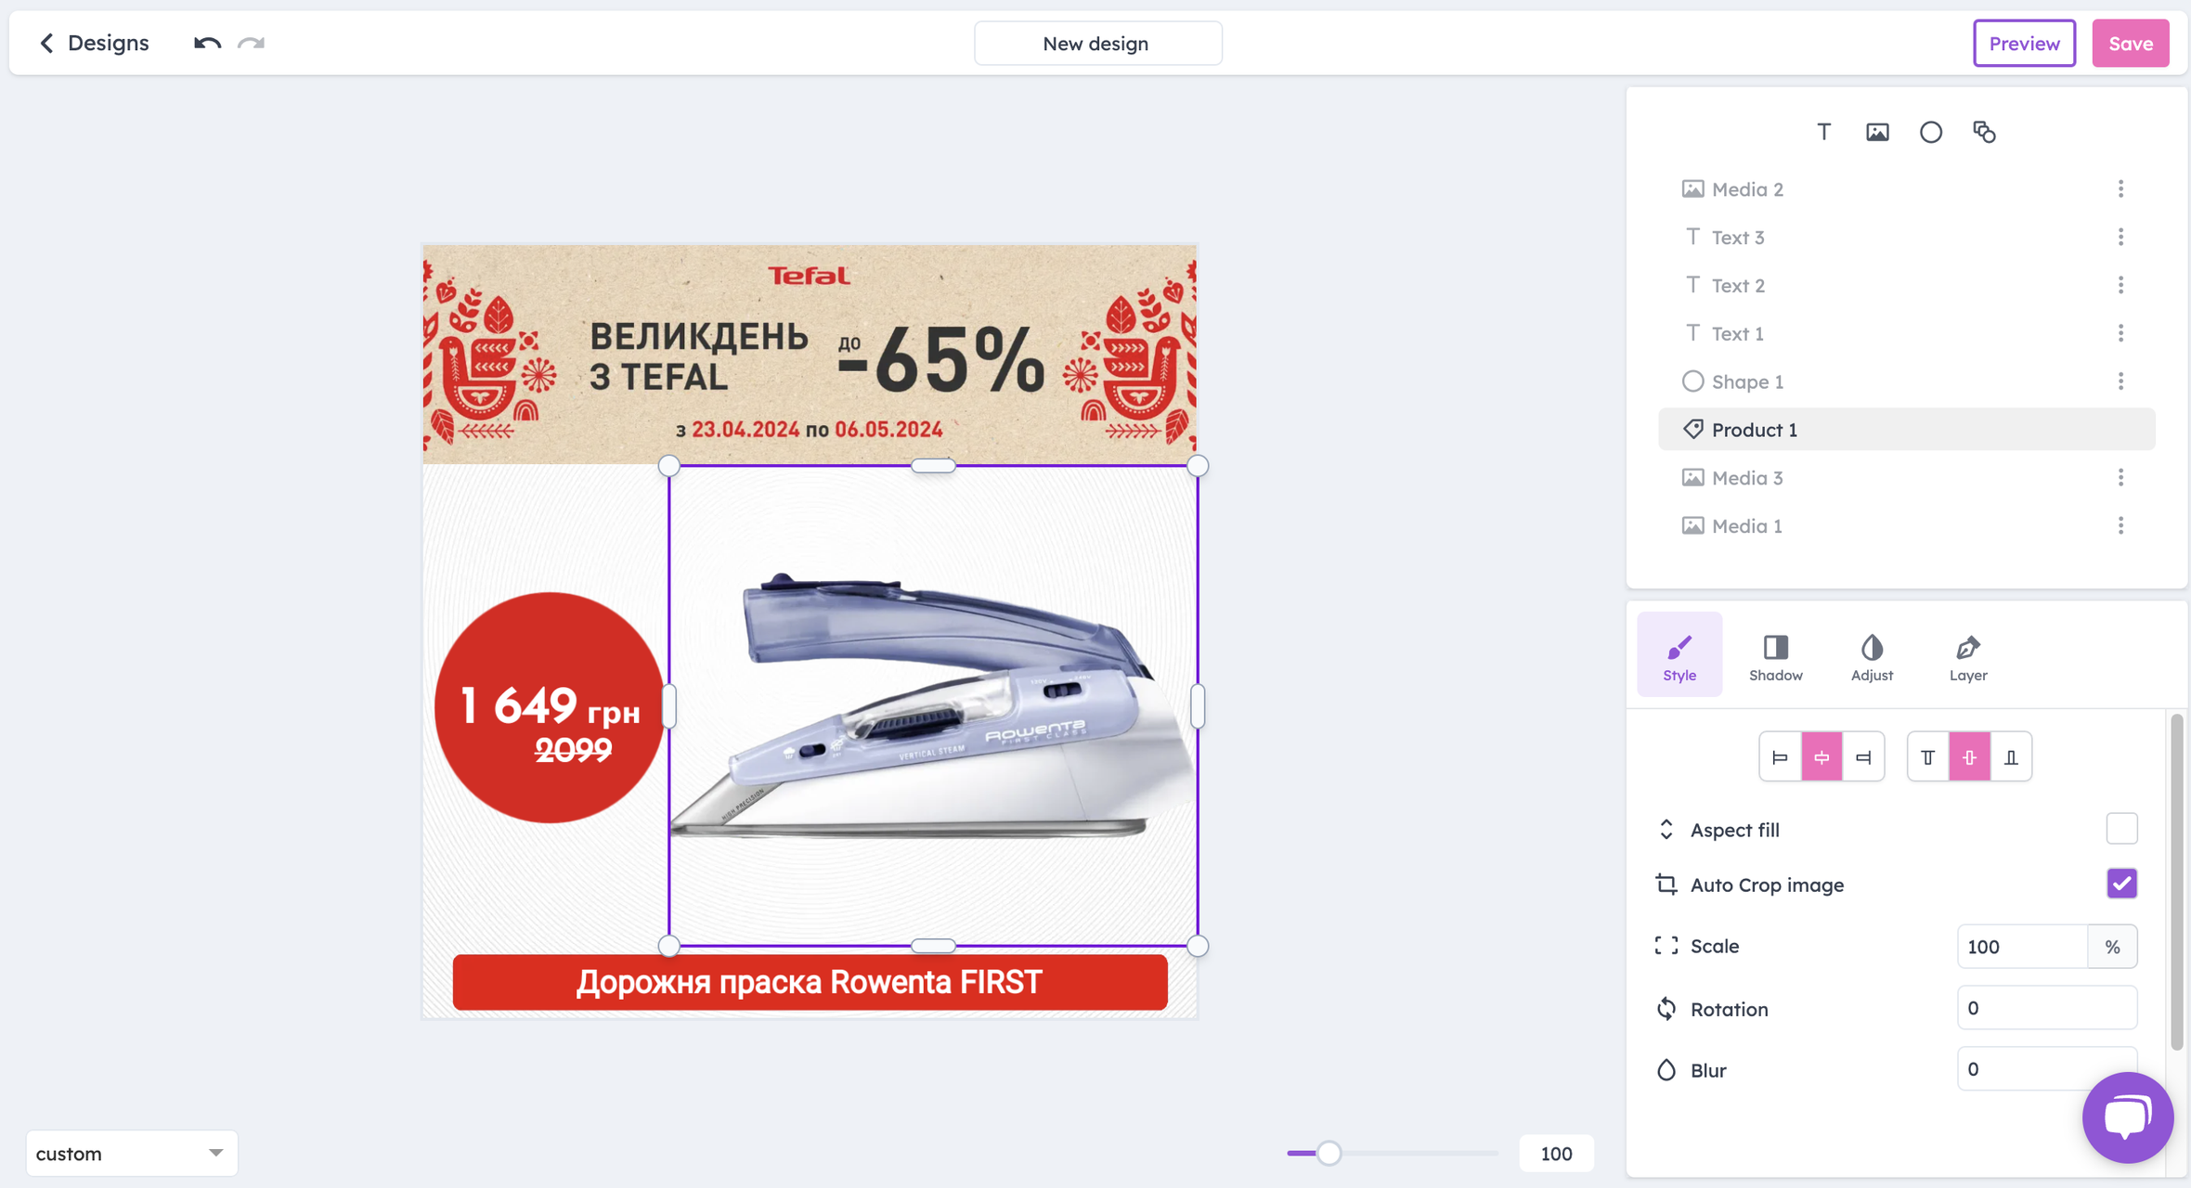
Task: Click the 1 649 грн price text
Action: coord(550,707)
